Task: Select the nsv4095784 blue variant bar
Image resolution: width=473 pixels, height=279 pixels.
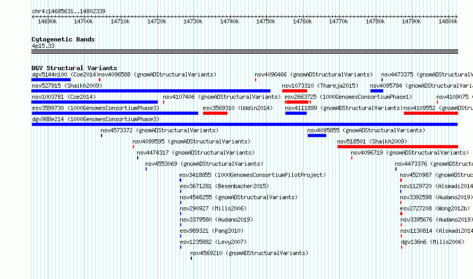Action: pyautogui.click(x=377, y=91)
